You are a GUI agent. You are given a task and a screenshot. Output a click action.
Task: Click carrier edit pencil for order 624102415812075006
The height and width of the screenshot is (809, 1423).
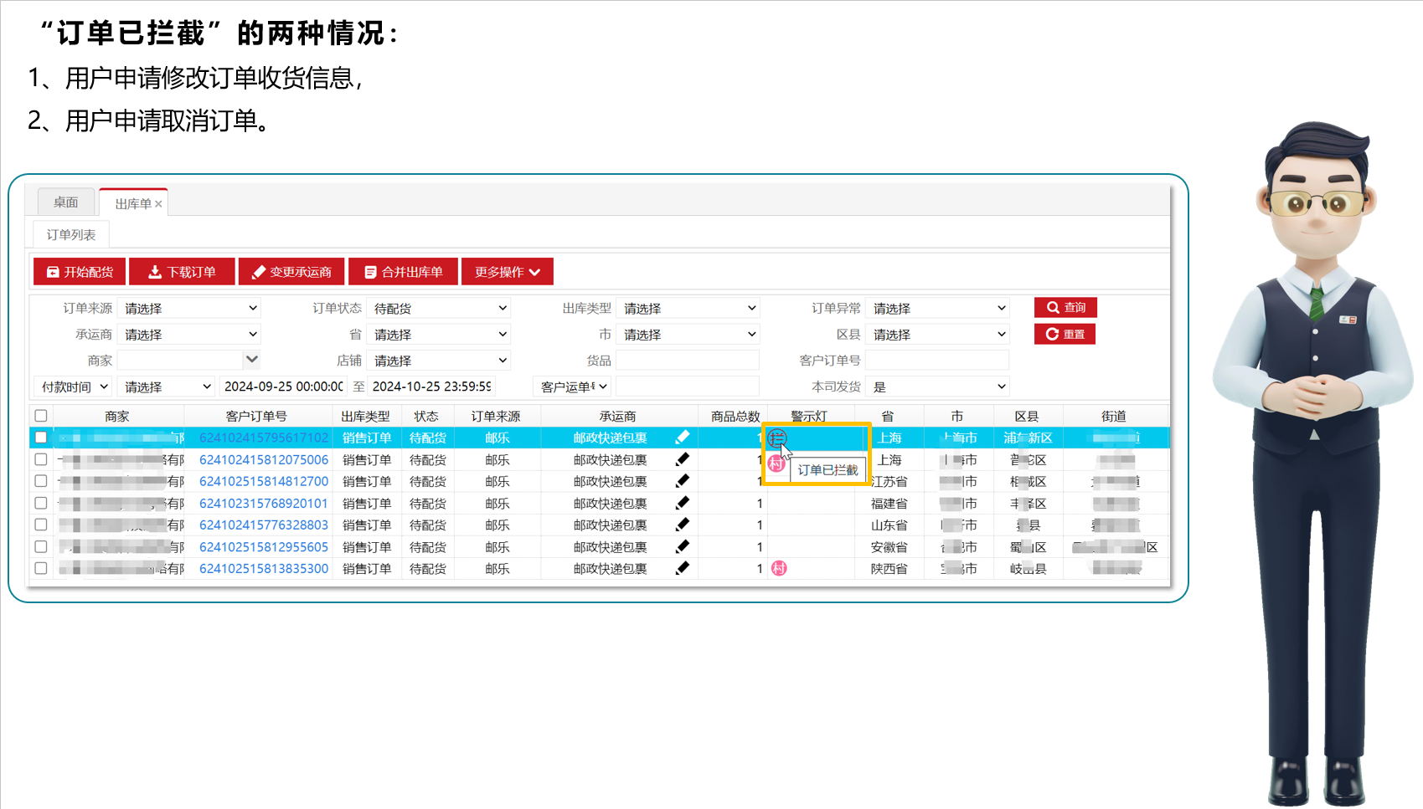(x=683, y=458)
